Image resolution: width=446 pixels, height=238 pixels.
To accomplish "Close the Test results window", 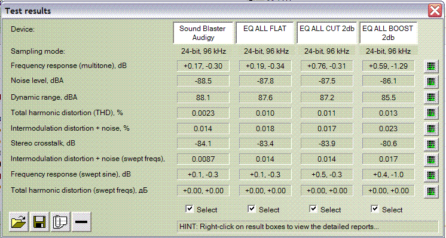I will (x=435, y=11).
